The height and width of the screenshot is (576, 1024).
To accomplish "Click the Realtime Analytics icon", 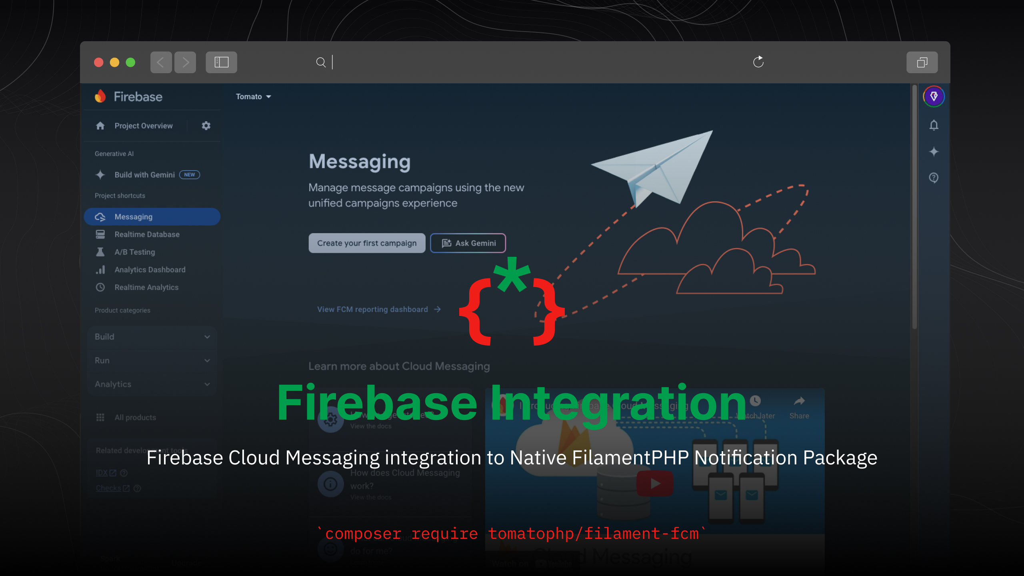I will click(x=100, y=286).
